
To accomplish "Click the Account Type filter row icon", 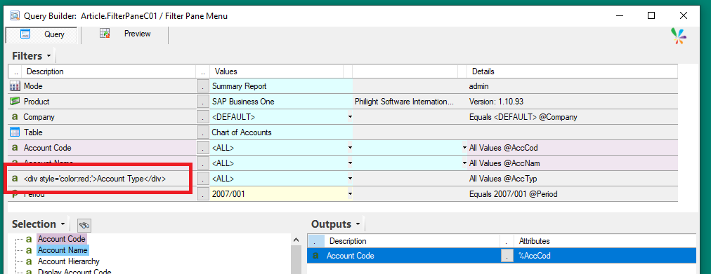I will pos(15,178).
